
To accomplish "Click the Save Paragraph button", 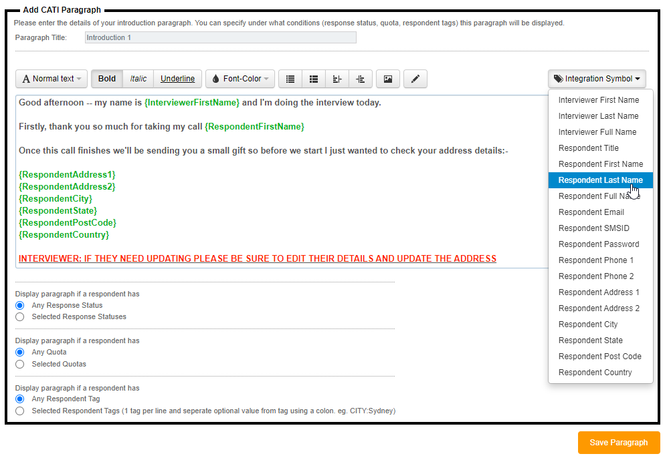I will pyautogui.click(x=618, y=443).
